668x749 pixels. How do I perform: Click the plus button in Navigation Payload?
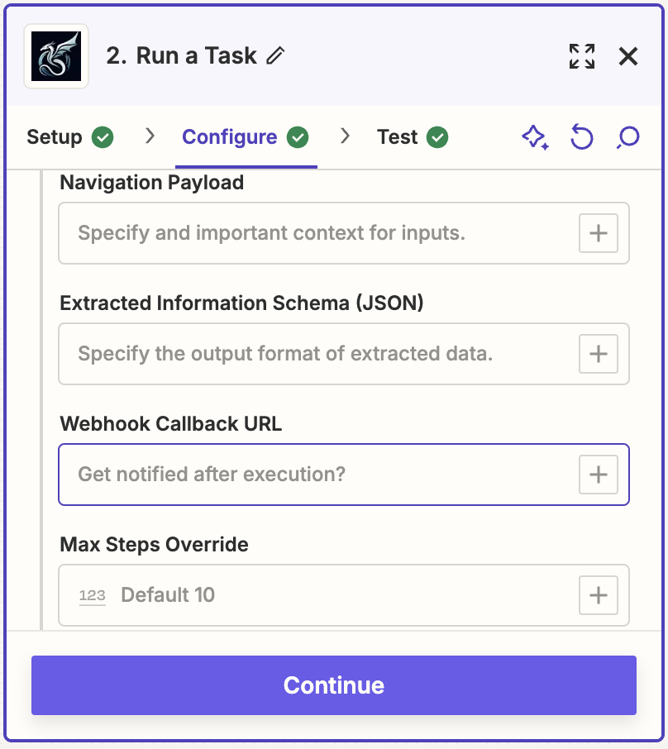pos(598,233)
